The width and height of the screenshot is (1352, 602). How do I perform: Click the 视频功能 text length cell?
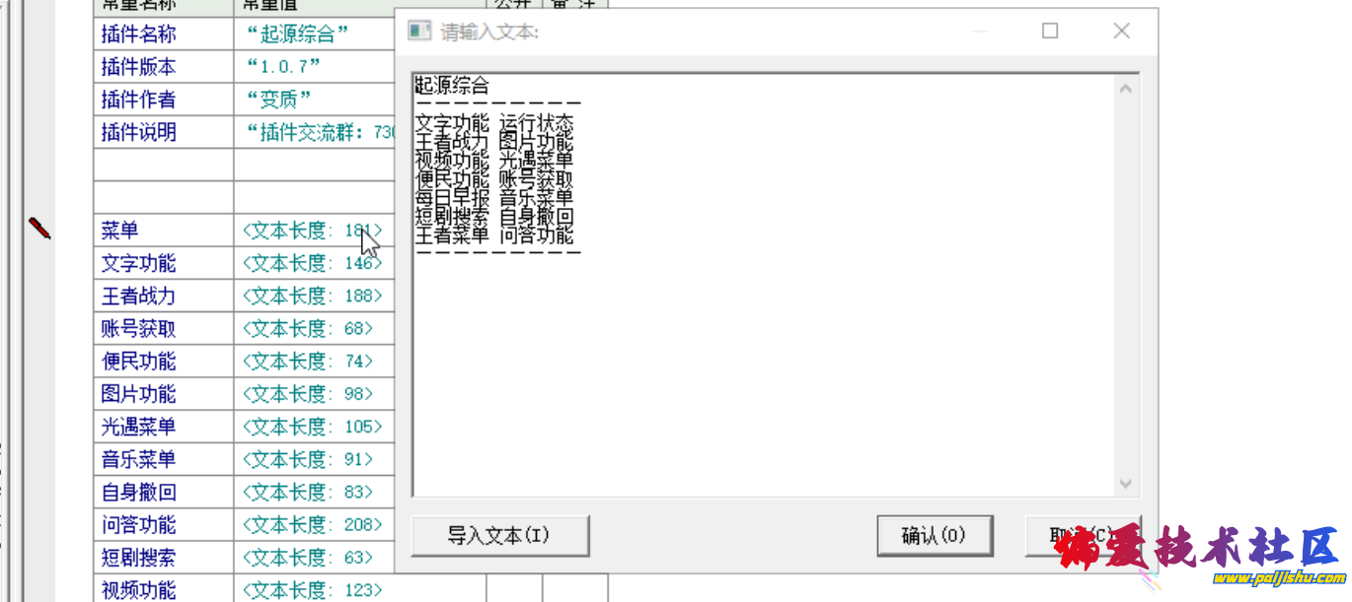coord(313,589)
